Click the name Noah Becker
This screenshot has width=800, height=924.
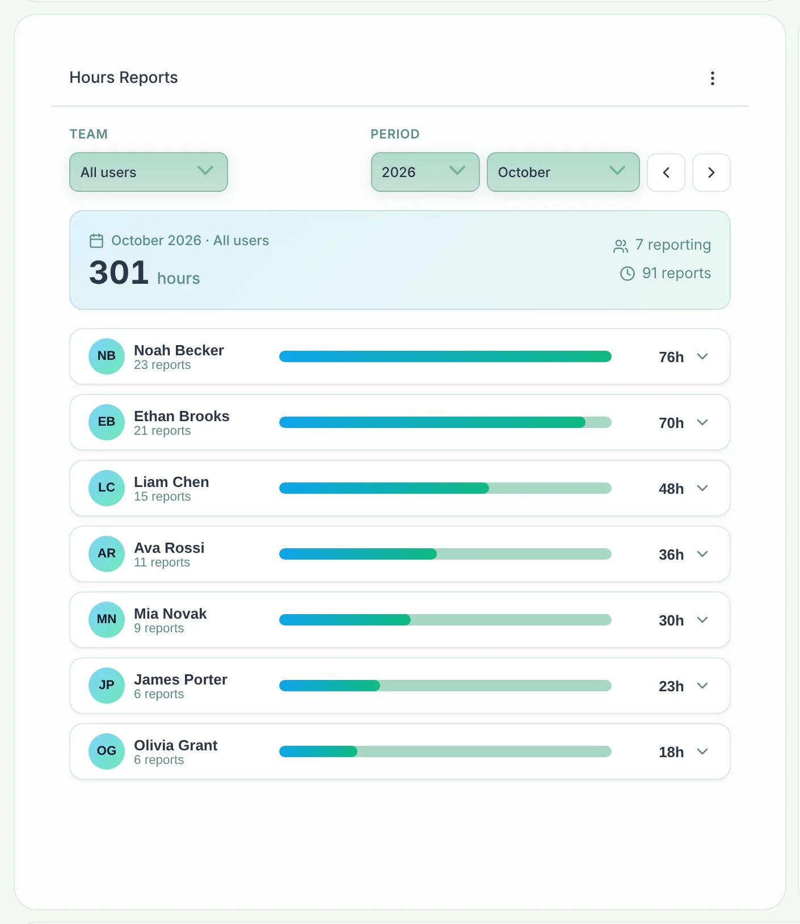(x=179, y=350)
